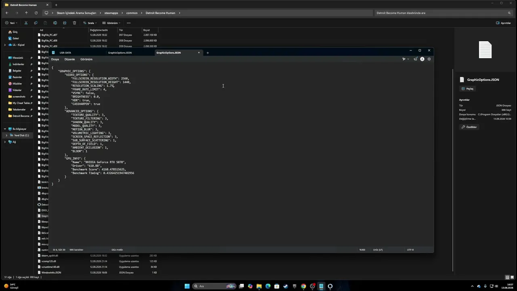Open a new Explorer tab
Screen dimensions: 517x291
pos(56,5)
